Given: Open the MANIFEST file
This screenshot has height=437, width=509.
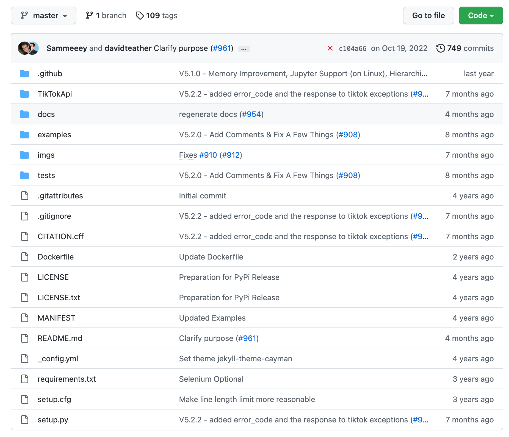Looking at the screenshot, I should tap(56, 318).
